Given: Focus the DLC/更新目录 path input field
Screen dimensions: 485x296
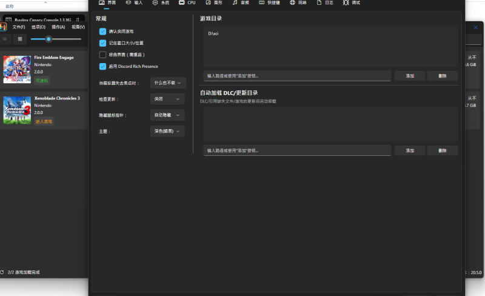Looking at the screenshot, I should [x=297, y=150].
